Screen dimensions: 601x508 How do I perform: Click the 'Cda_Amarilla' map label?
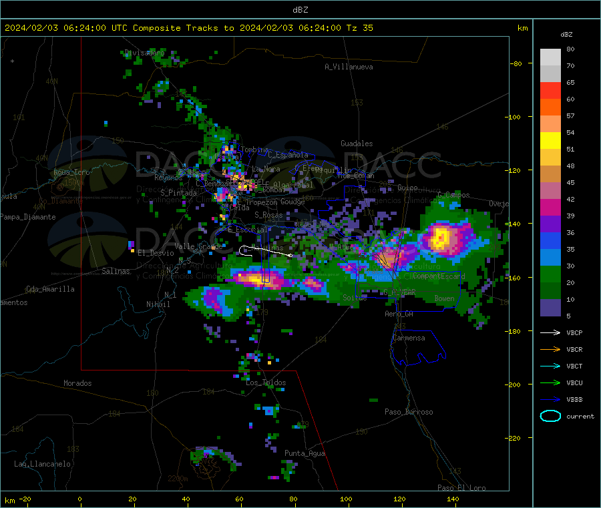click(50, 289)
